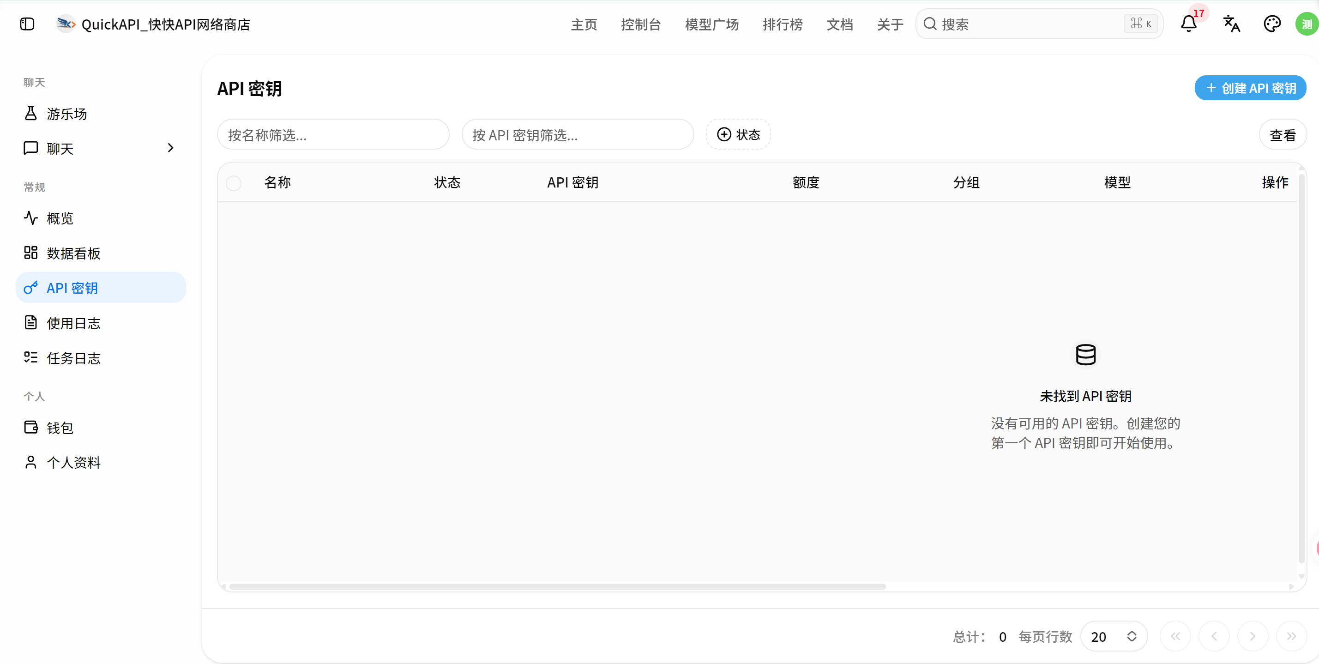The image size is (1319, 664).
Task: Open 游乐场 playground in sidebar
Action: tap(101, 114)
